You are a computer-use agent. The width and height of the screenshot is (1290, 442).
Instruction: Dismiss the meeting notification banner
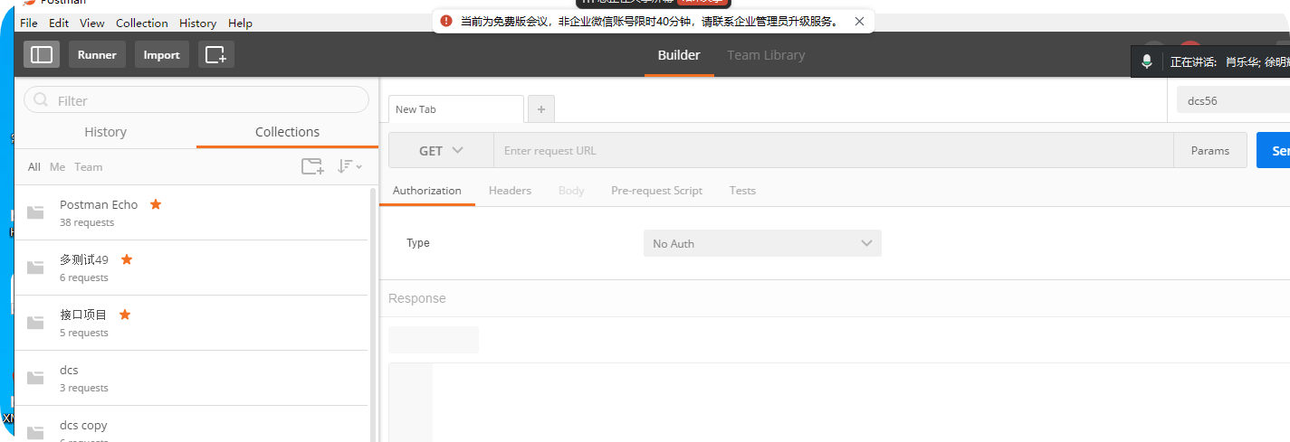click(859, 21)
